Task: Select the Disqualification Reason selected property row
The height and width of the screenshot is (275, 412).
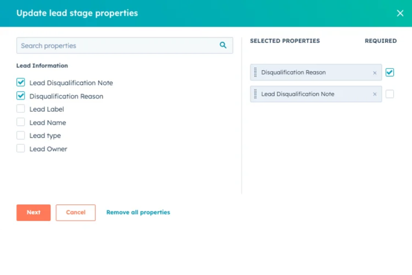Action: [x=309, y=73]
